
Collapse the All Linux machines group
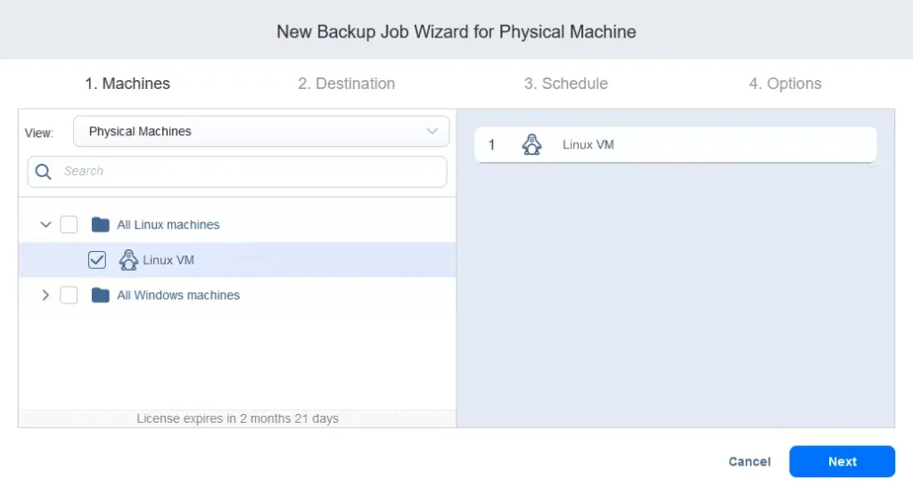click(45, 224)
